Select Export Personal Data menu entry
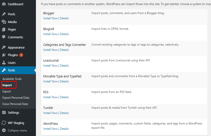Viewport: 211px width, 136px height. point(16,98)
